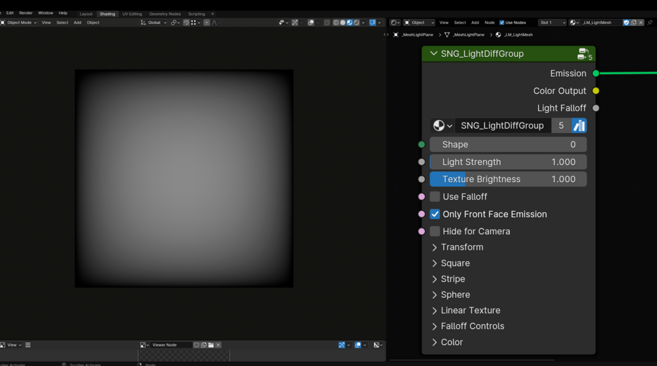Screen dimensions: 657x366
Task: Pin the node editor with pin icon
Action: 650,23
